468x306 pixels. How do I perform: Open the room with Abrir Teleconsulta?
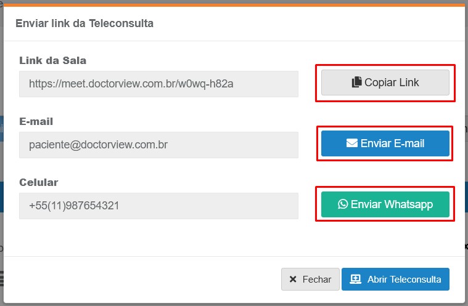(x=395, y=279)
